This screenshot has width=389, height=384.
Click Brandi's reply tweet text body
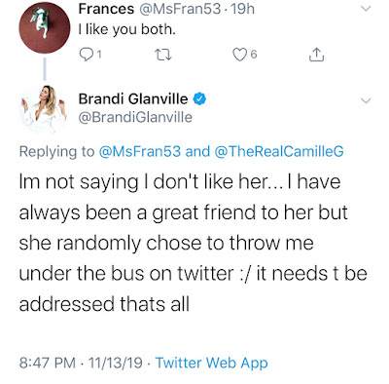tap(193, 243)
